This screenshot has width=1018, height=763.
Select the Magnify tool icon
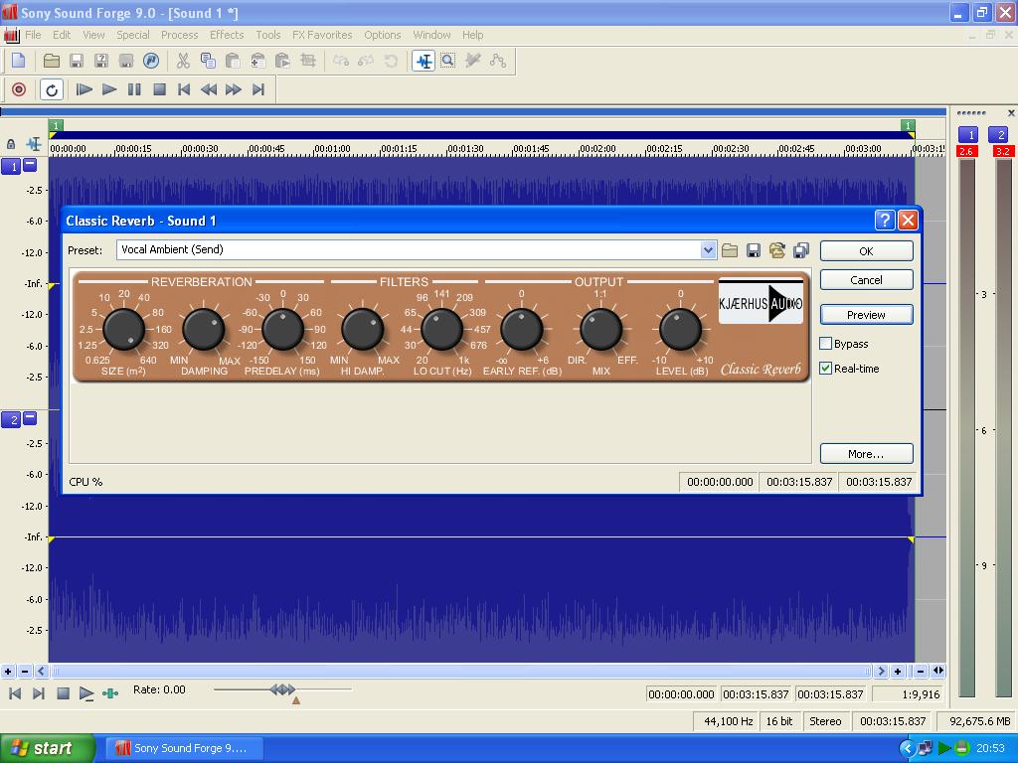(448, 61)
